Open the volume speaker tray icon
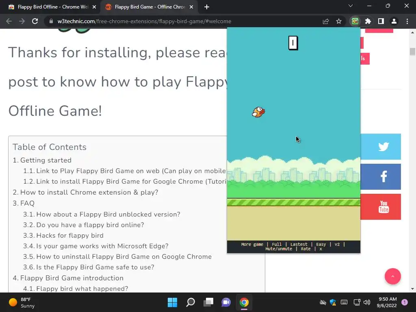The height and width of the screenshot is (312, 416). (367, 302)
